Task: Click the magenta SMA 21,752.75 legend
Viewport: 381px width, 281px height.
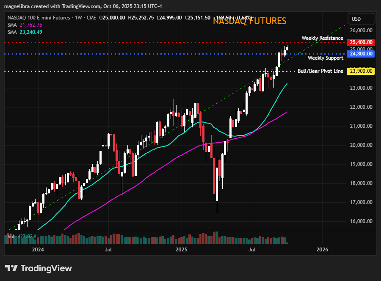Action: 25,25
